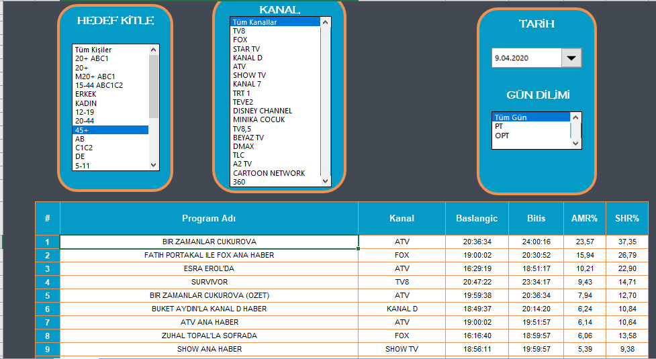Click up arrow of Gün Dilimi list
Image resolution: width=656 pixels, height=359 pixels.
575,117
